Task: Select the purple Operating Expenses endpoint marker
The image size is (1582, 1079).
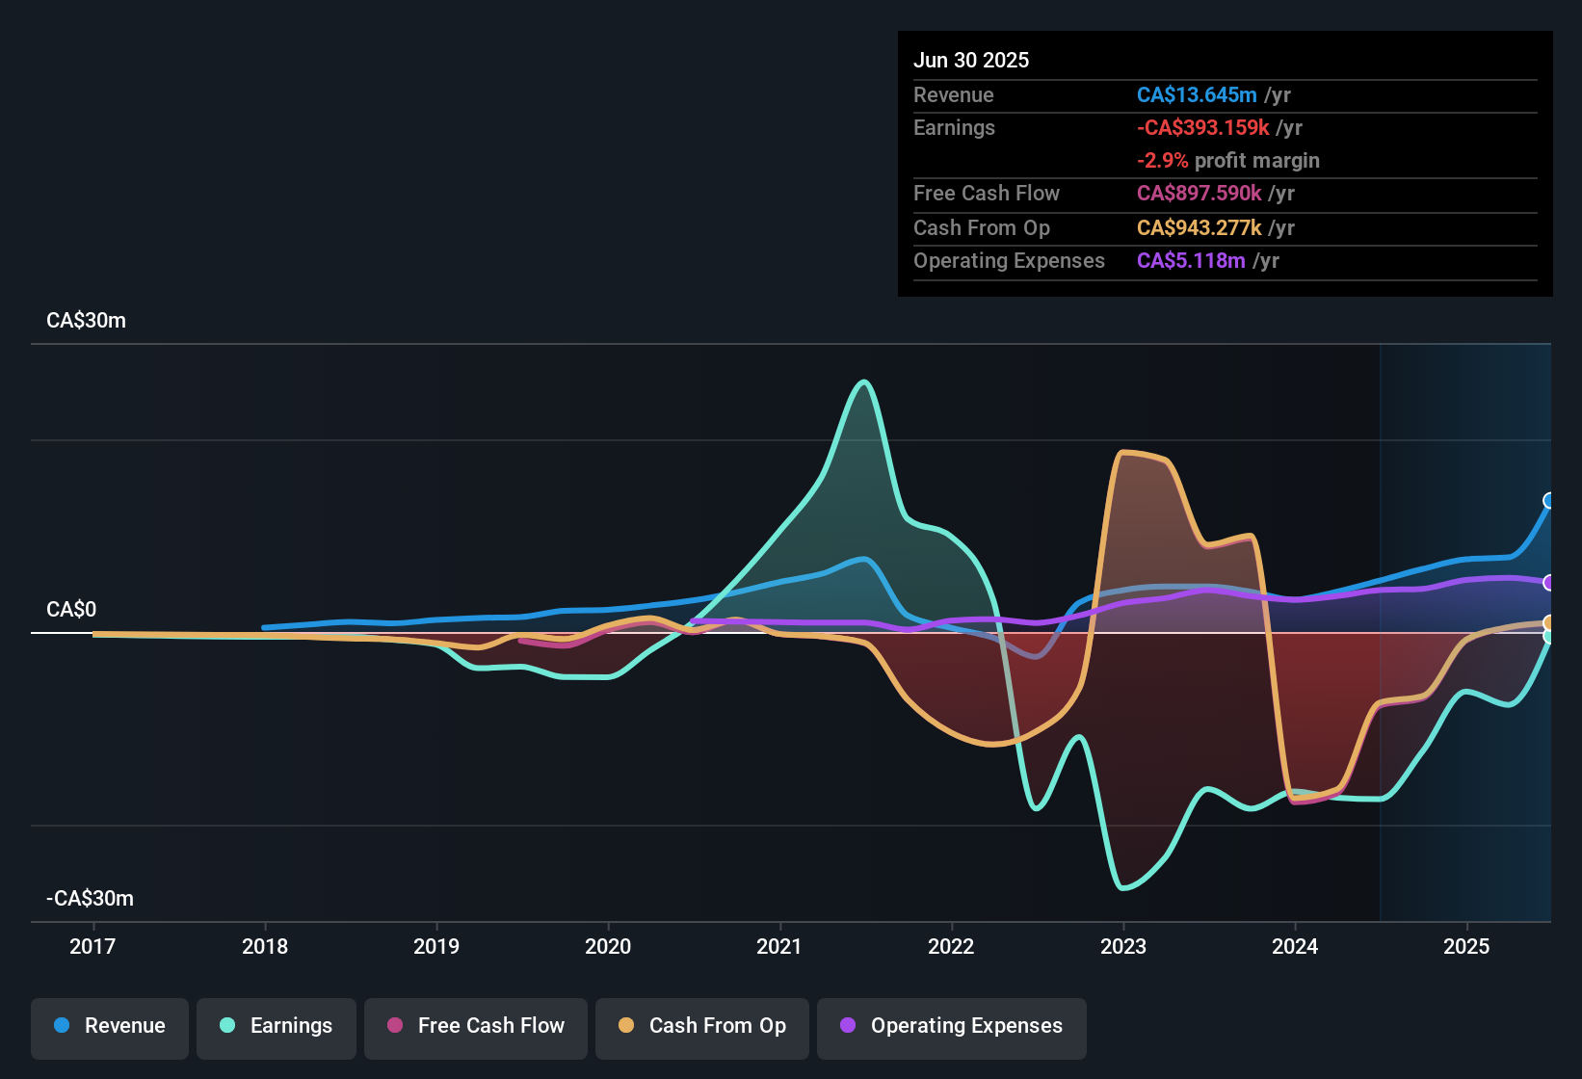Action: [x=1548, y=582]
